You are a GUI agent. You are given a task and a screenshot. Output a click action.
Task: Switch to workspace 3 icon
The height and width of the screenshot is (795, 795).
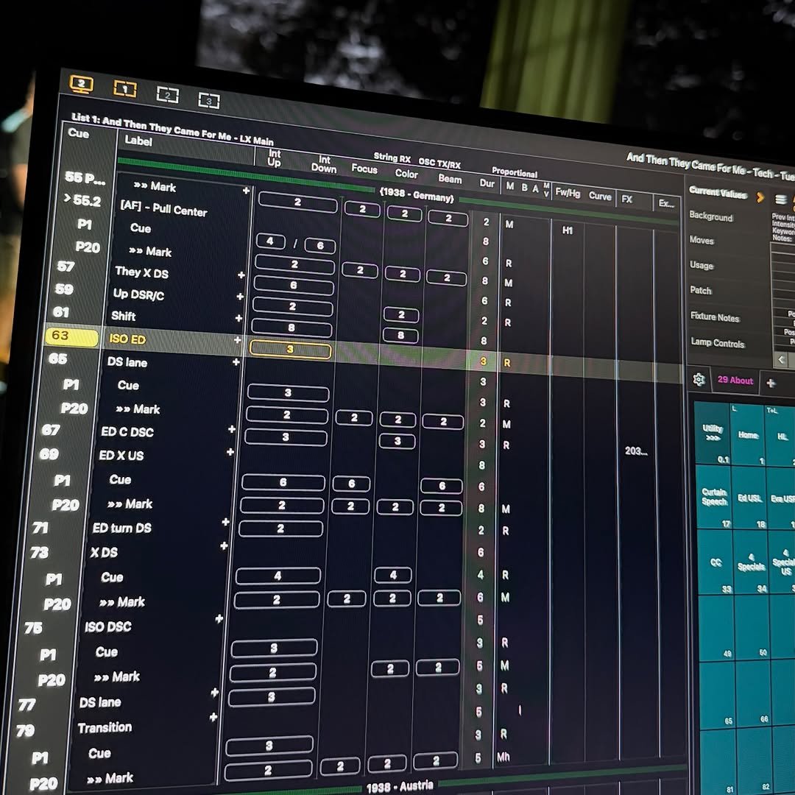click(208, 100)
